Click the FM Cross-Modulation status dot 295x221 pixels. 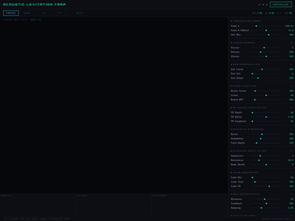tap(231, 107)
